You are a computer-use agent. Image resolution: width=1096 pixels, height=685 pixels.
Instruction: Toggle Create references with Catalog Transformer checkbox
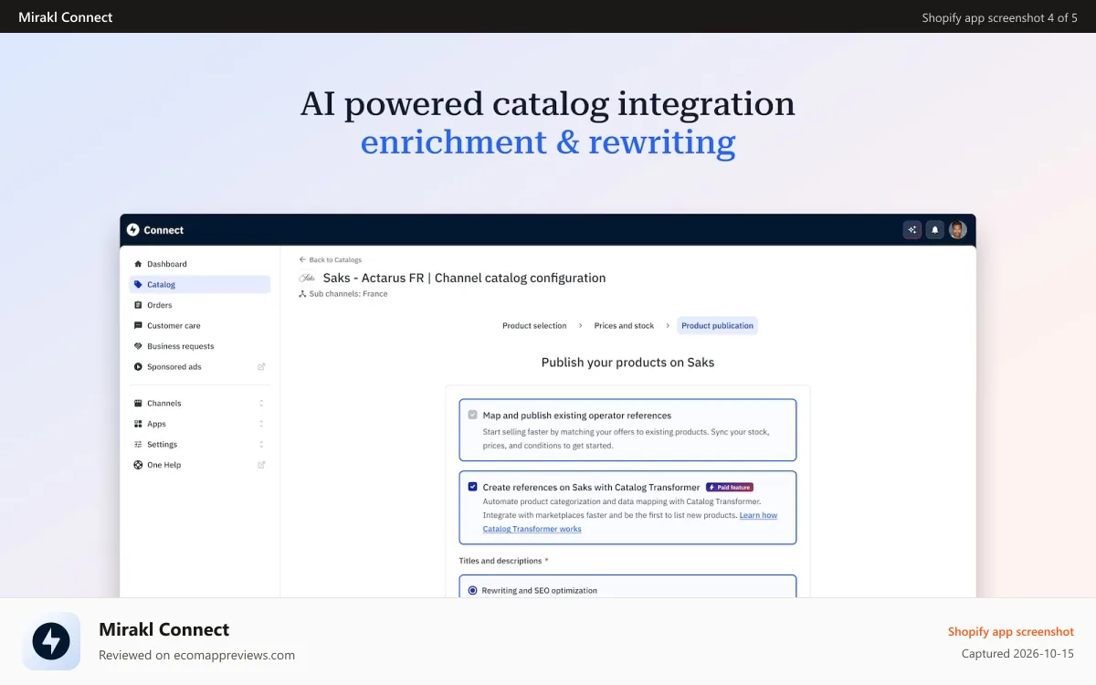(472, 487)
